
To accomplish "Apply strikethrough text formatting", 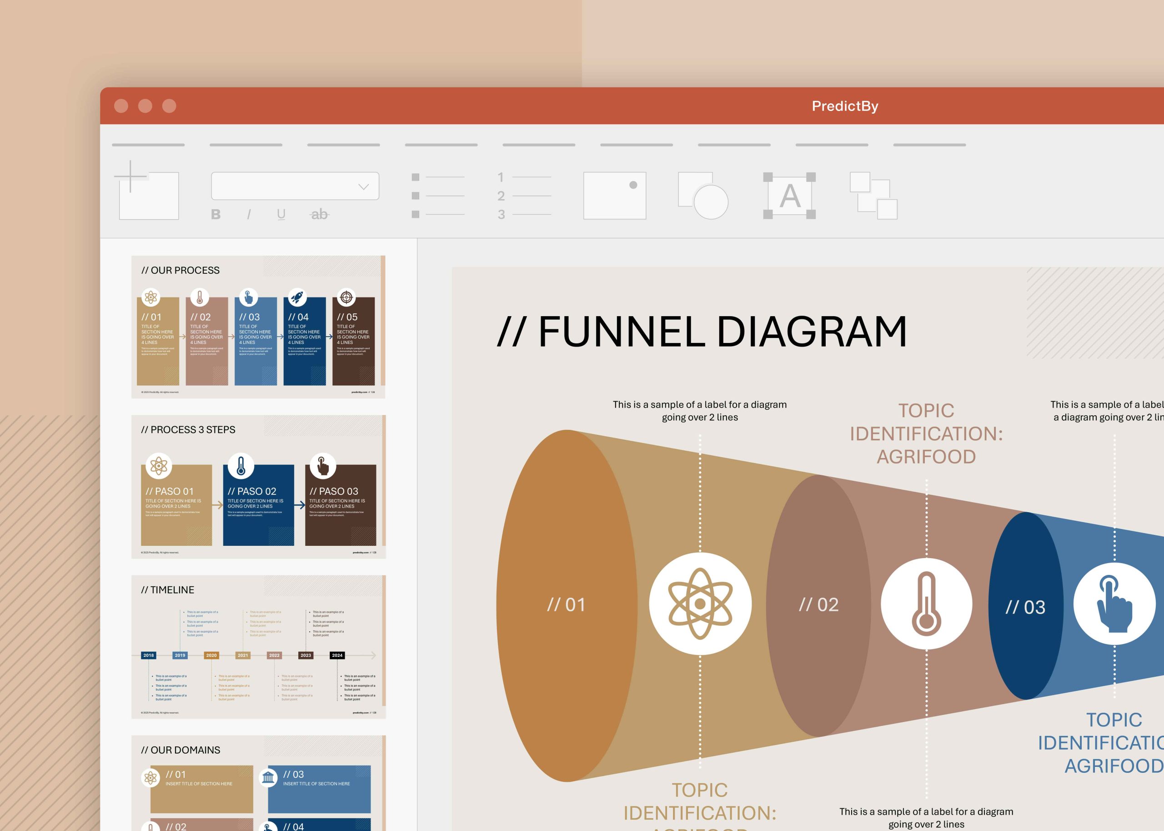I will coord(319,214).
